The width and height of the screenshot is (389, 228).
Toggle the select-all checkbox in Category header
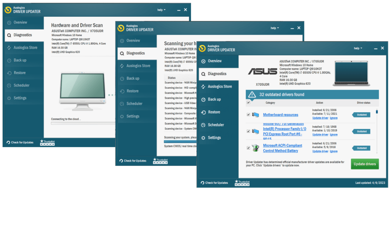tap(248, 102)
